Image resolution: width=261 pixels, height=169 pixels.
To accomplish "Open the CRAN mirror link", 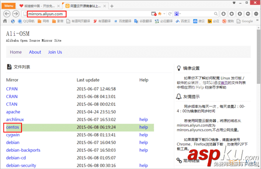I will pyautogui.click(x=12, y=96).
